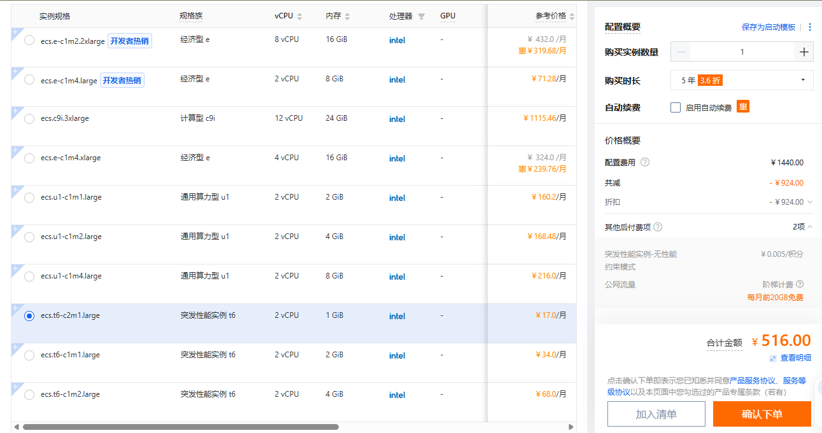Collapse the 其他后付费项 2项 section
822x433 pixels.
810,227
